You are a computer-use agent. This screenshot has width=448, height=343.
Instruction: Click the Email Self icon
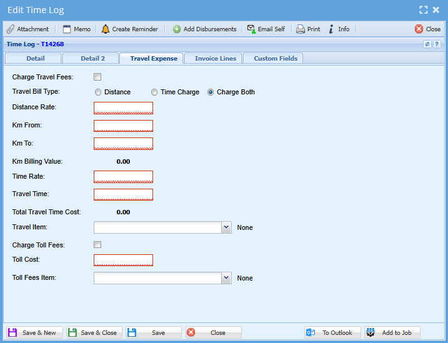tap(251, 29)
